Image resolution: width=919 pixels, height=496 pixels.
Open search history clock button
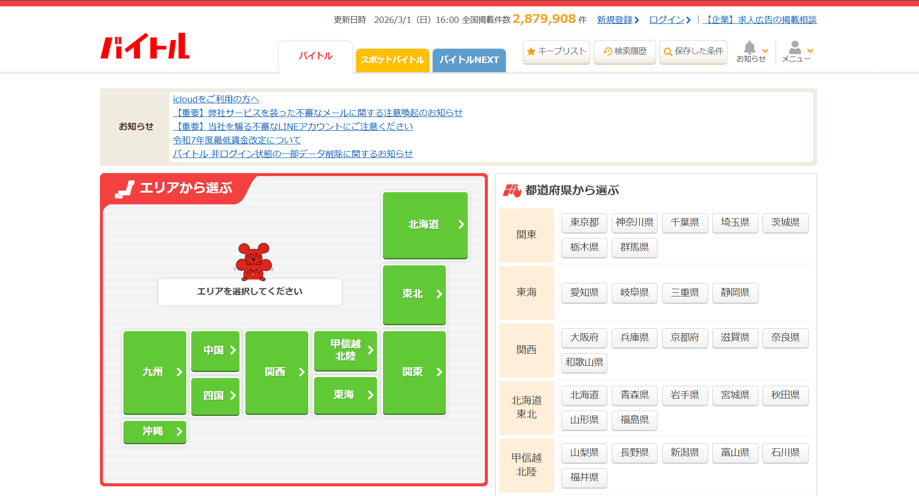pos(624,51)
